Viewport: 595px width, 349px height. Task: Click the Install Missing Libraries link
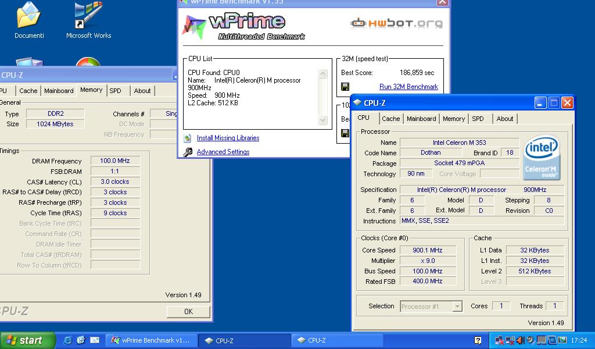click(228, 138)
